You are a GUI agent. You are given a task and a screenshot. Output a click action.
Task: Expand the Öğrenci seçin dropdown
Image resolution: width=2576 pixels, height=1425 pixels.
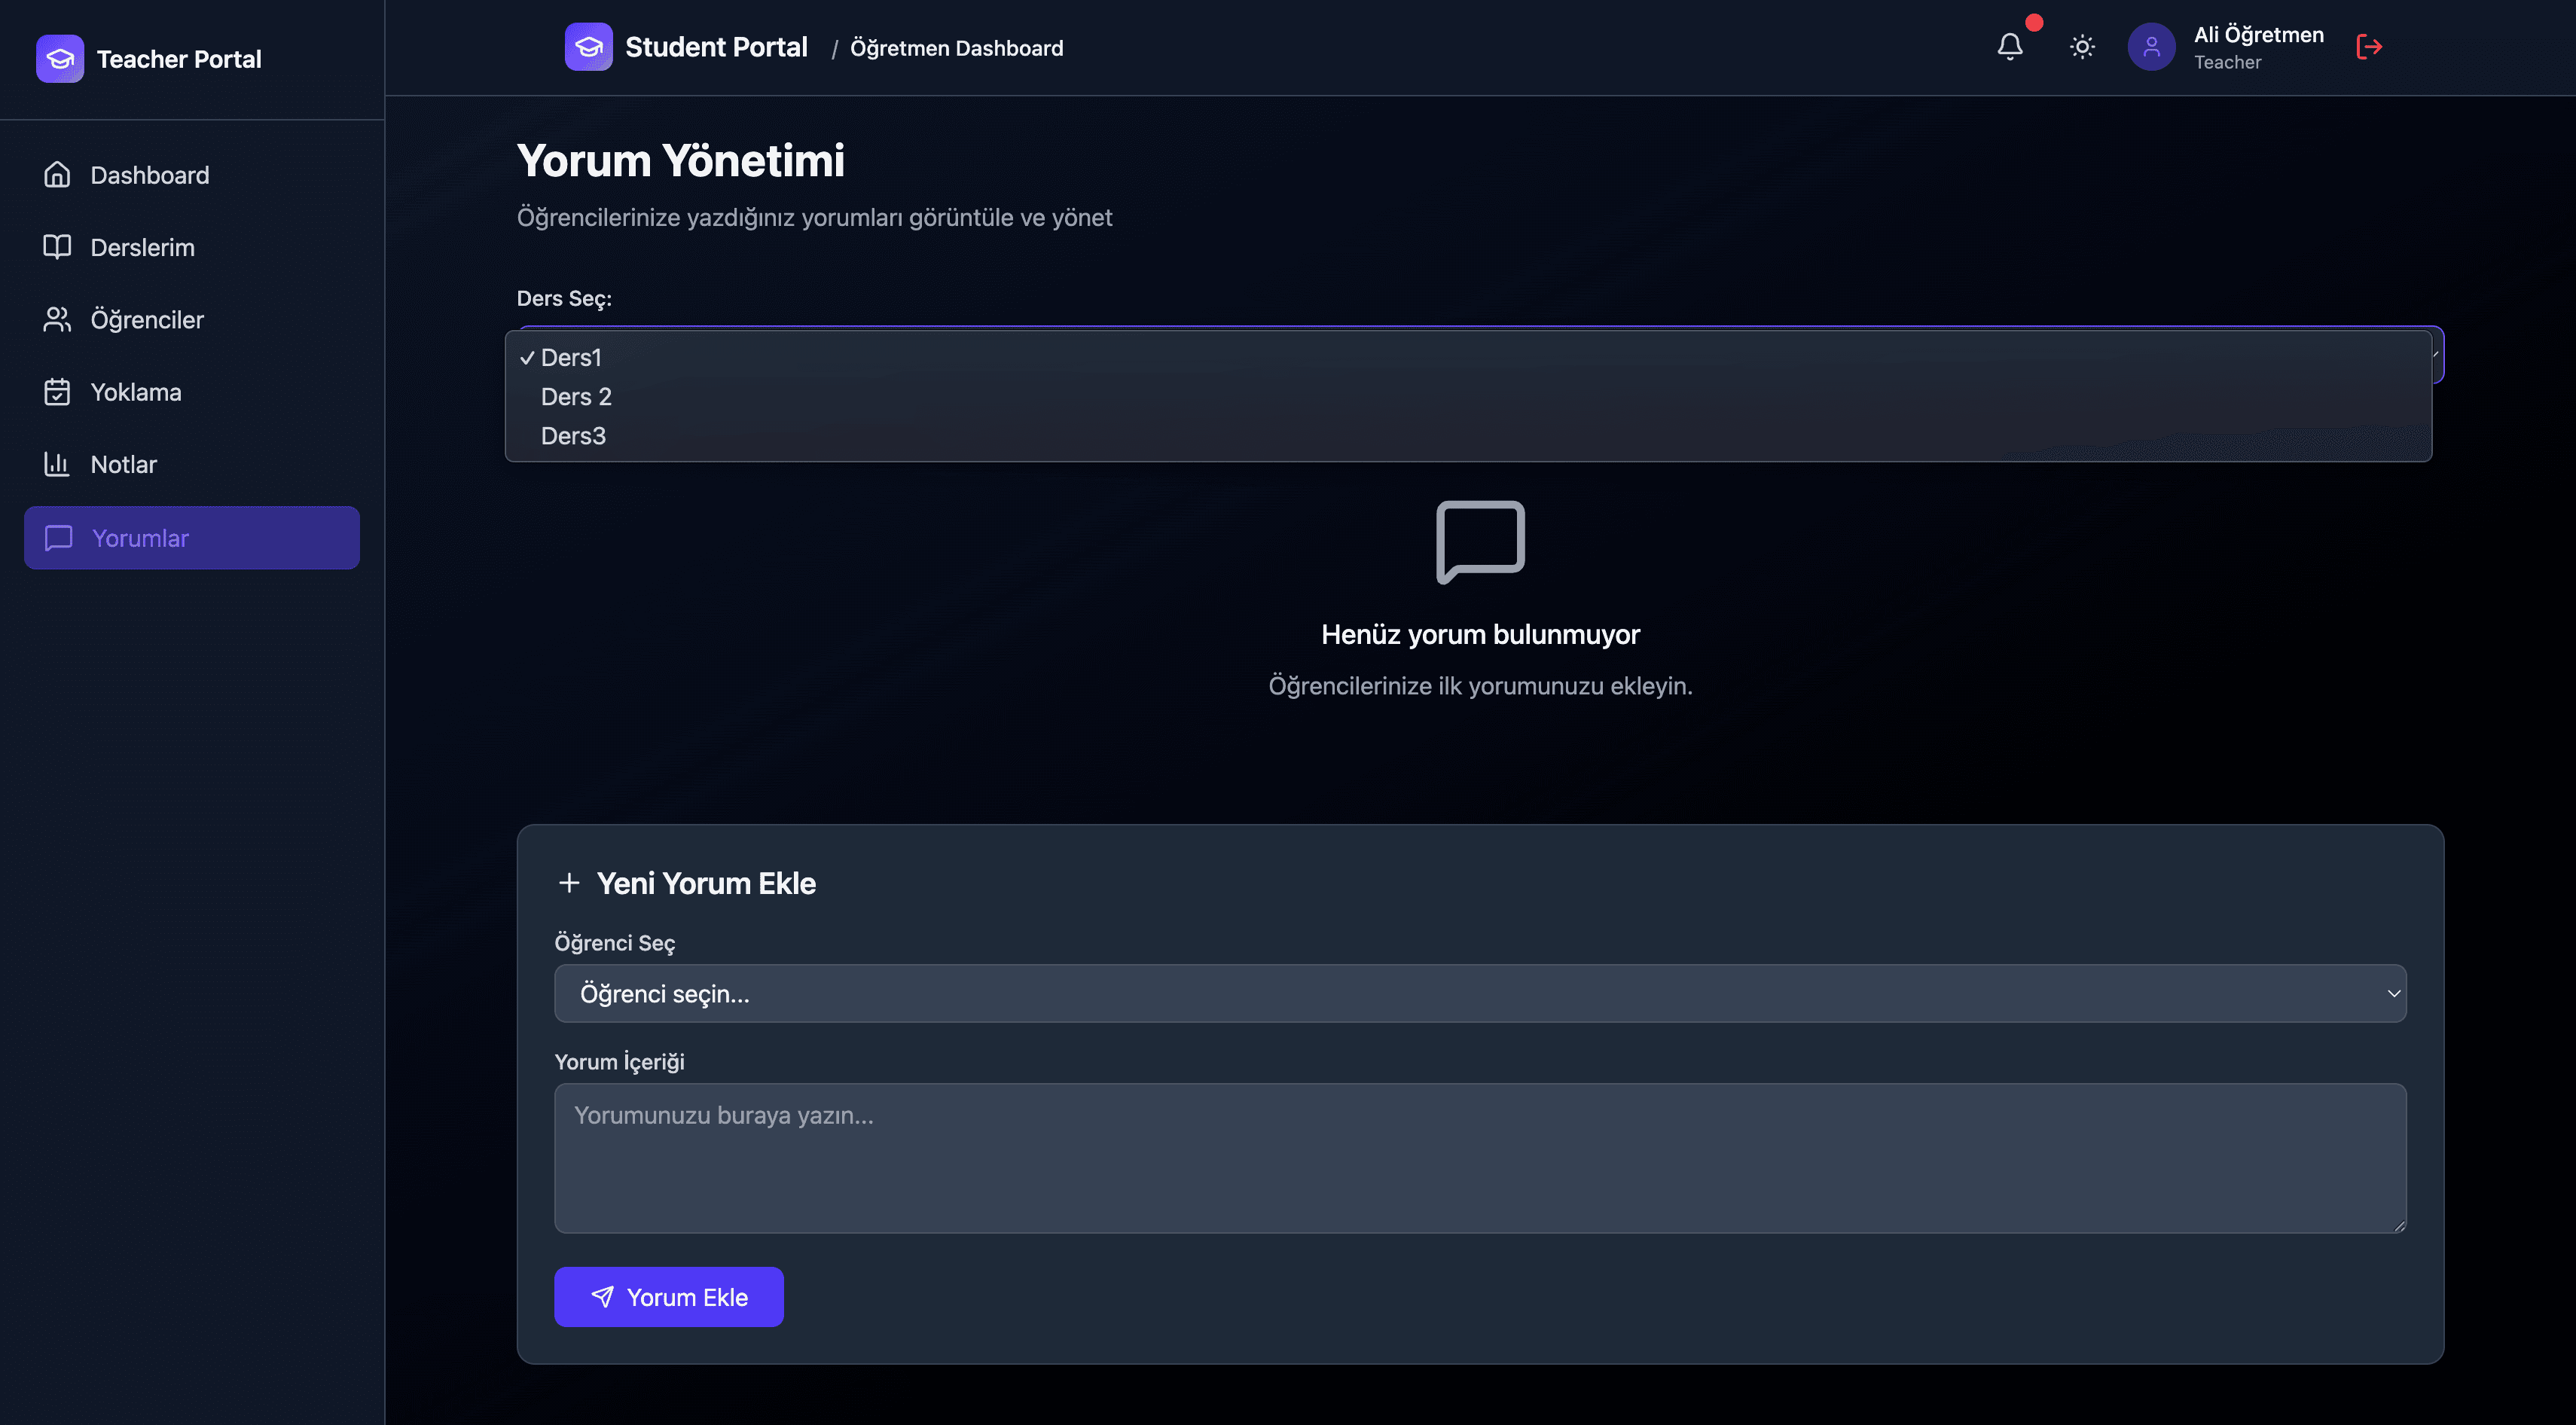point(1479,993)
